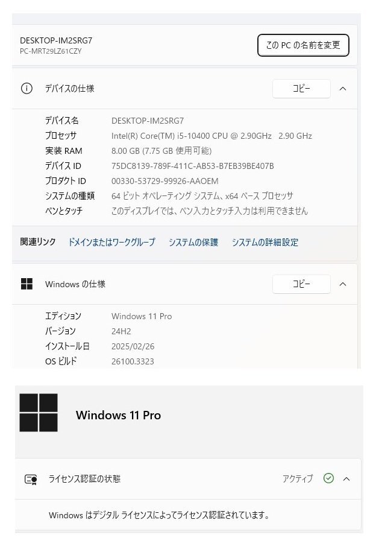Collapse the ライセンス認証の状態 chevron

point(346,479)
